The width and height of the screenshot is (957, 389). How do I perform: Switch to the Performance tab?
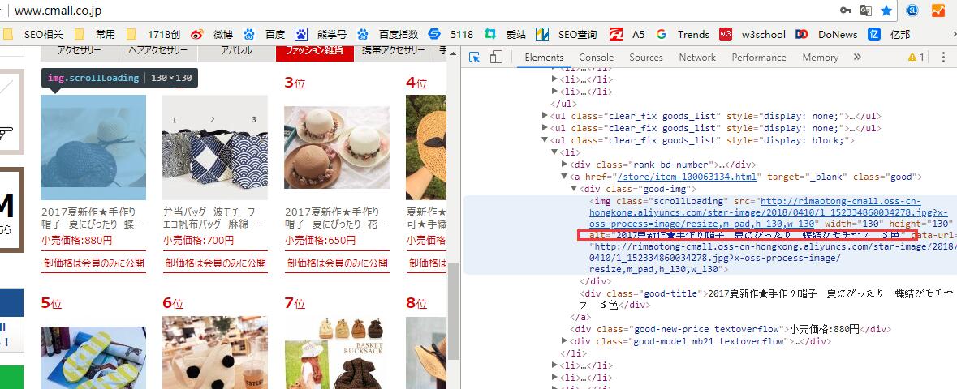click(759, 58)
